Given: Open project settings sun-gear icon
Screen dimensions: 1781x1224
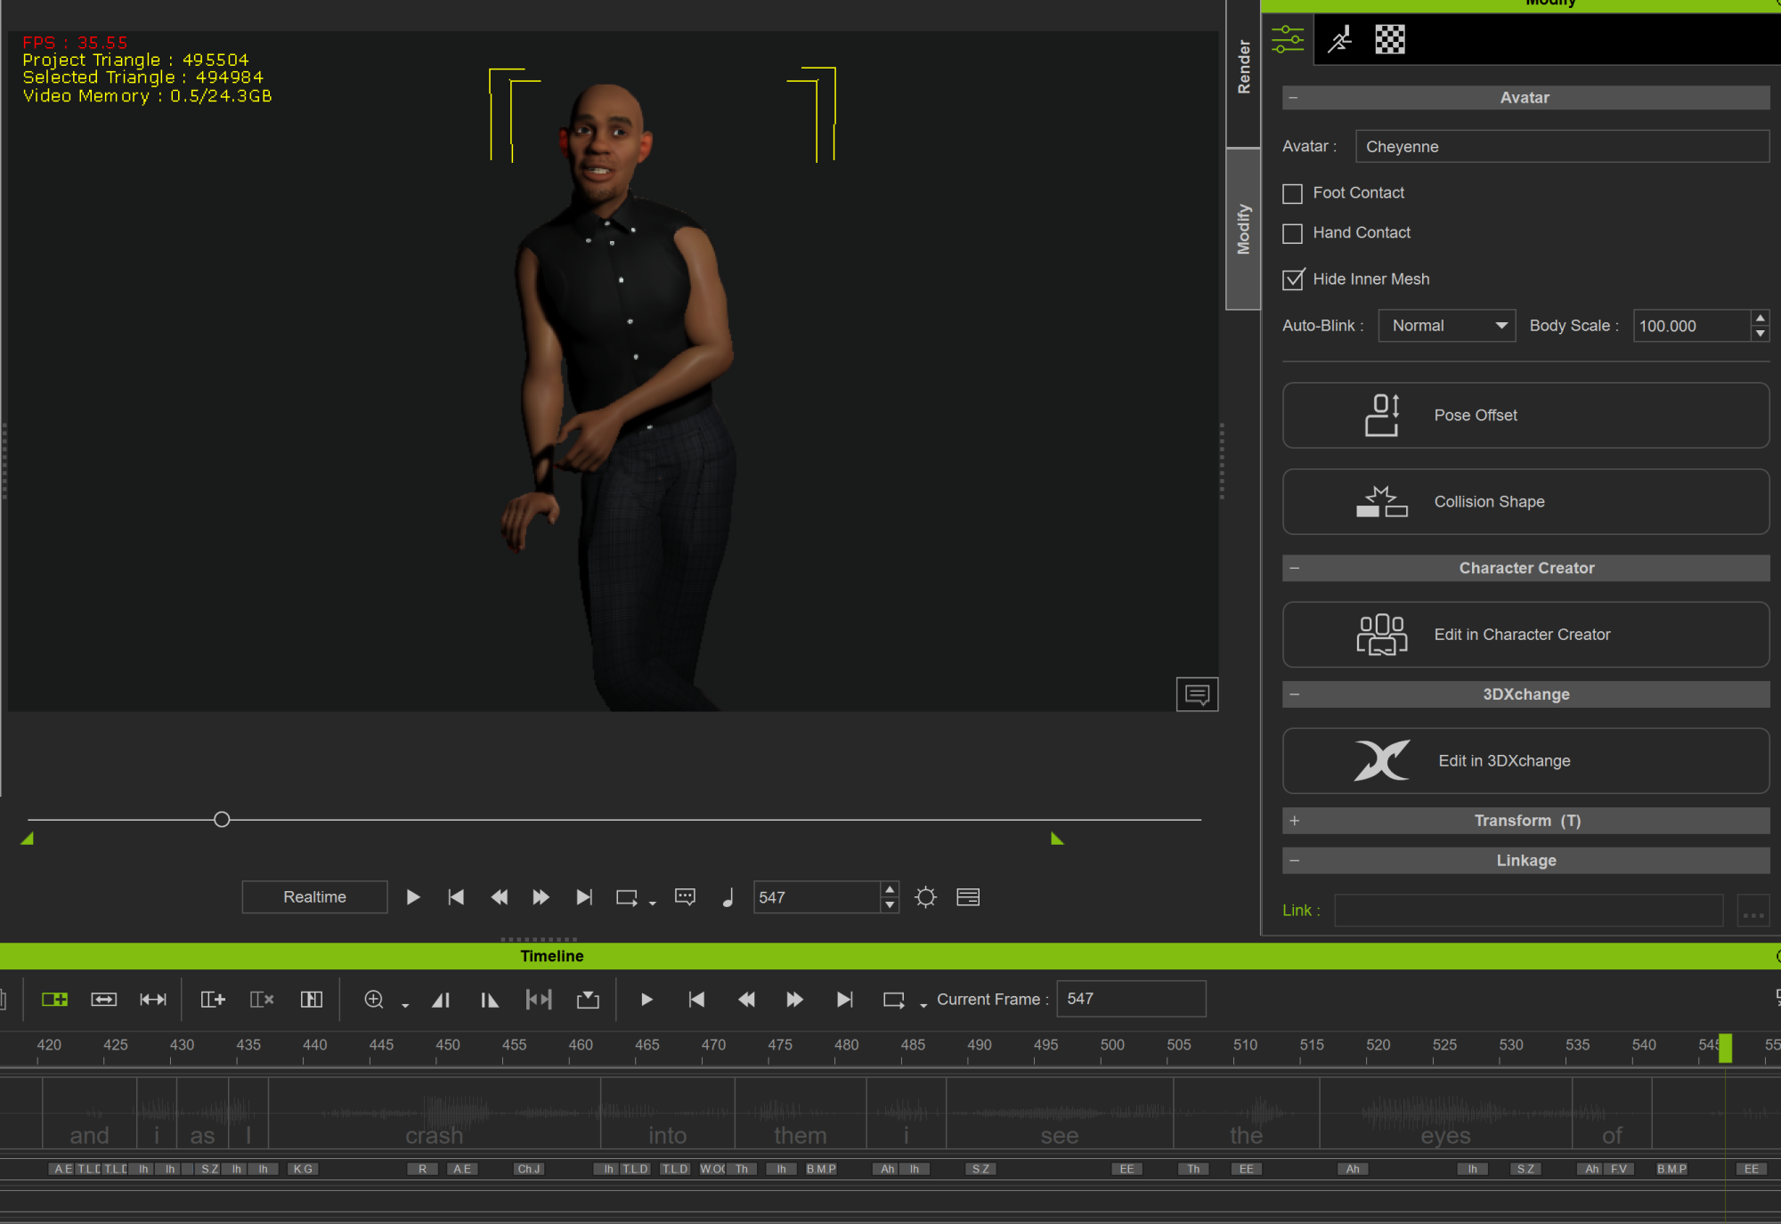Looking at the screenshot, I should click(x=926, y=897).
